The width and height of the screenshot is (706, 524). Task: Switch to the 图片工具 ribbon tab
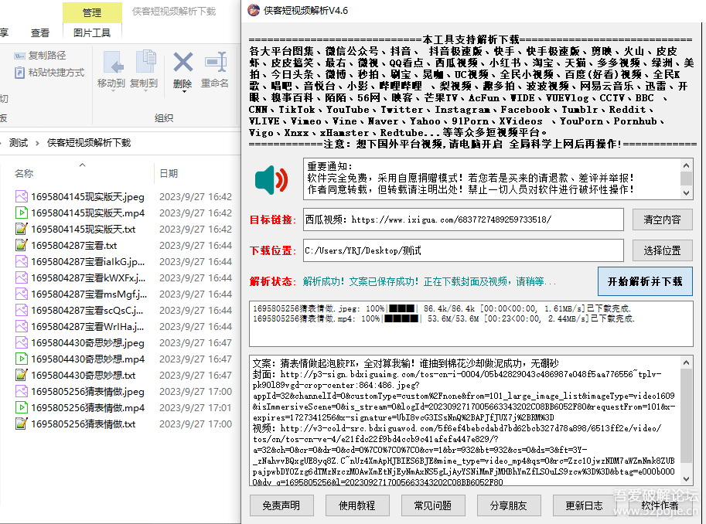(92, 33)
